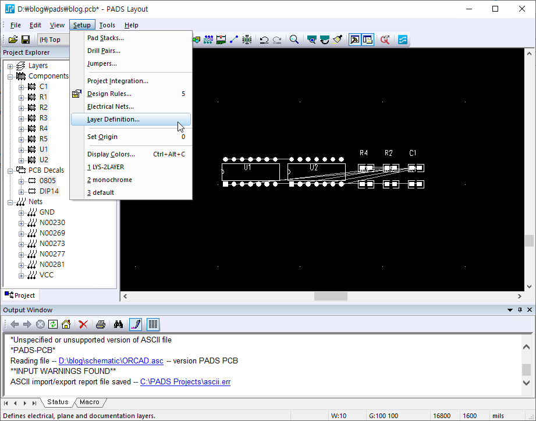Expand the GND net node
The width and height of the screenshot is (536, 421).
tap(21, 213)
